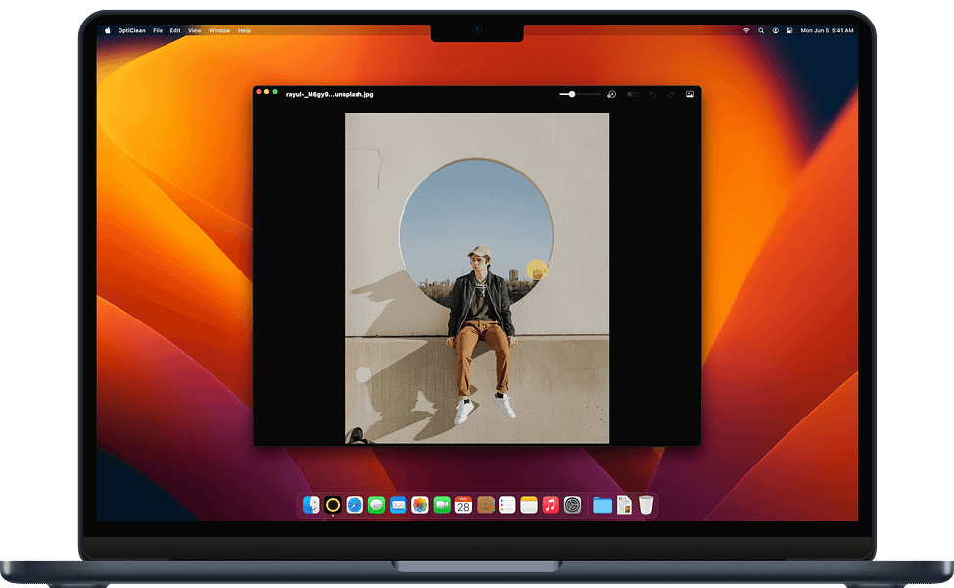Launch Reminders from the Dock
This screenshot has height=588, width=954.
coord(506,505)
